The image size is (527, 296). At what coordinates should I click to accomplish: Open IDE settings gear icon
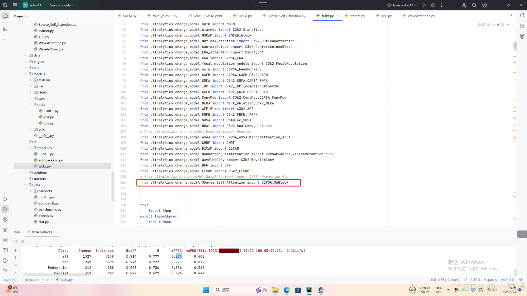pos(484,5)
